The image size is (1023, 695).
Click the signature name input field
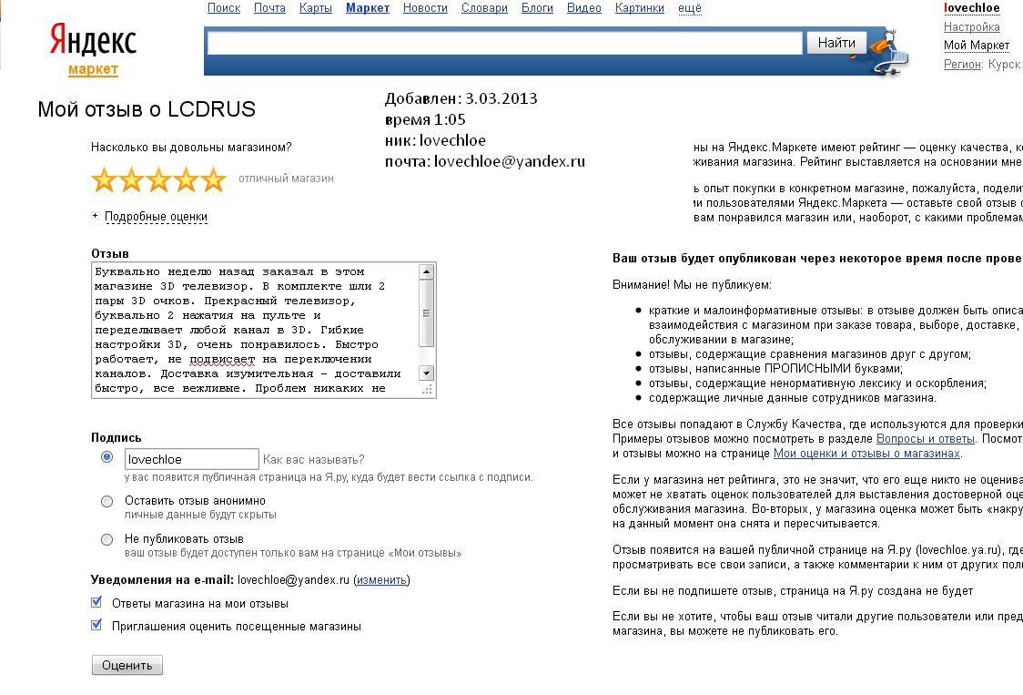(191, 460)
